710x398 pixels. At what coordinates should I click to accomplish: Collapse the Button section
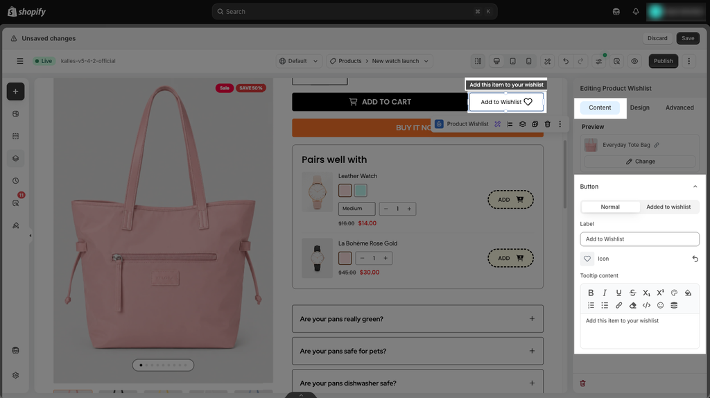(695, 187)
